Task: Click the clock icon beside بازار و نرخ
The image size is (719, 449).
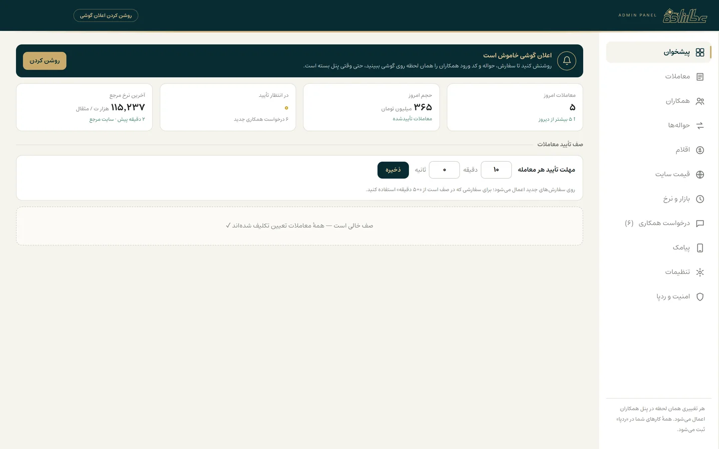Action: (x=700, y=199)
